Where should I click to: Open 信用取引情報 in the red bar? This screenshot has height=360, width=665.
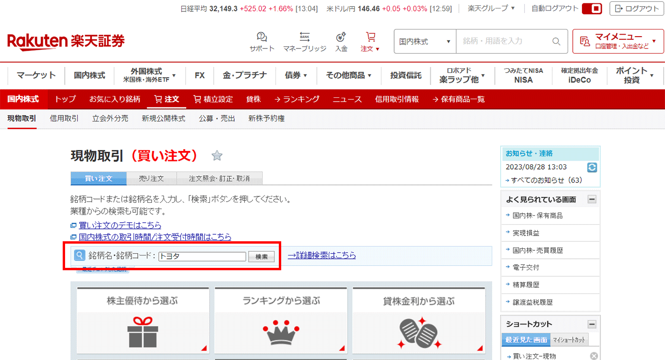point(397,99)
